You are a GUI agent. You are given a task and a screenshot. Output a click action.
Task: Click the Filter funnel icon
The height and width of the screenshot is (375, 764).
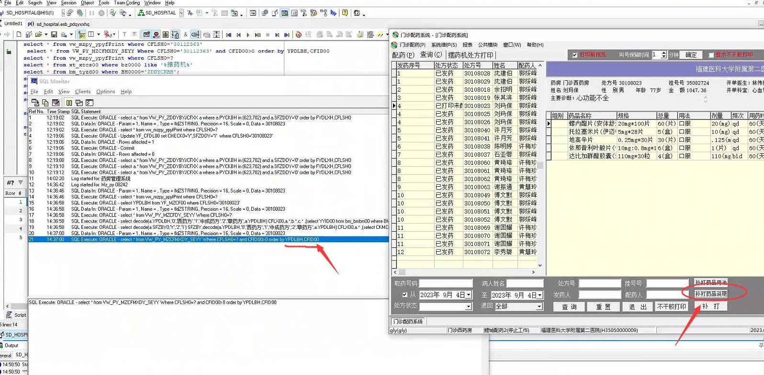tap(124, 34)
